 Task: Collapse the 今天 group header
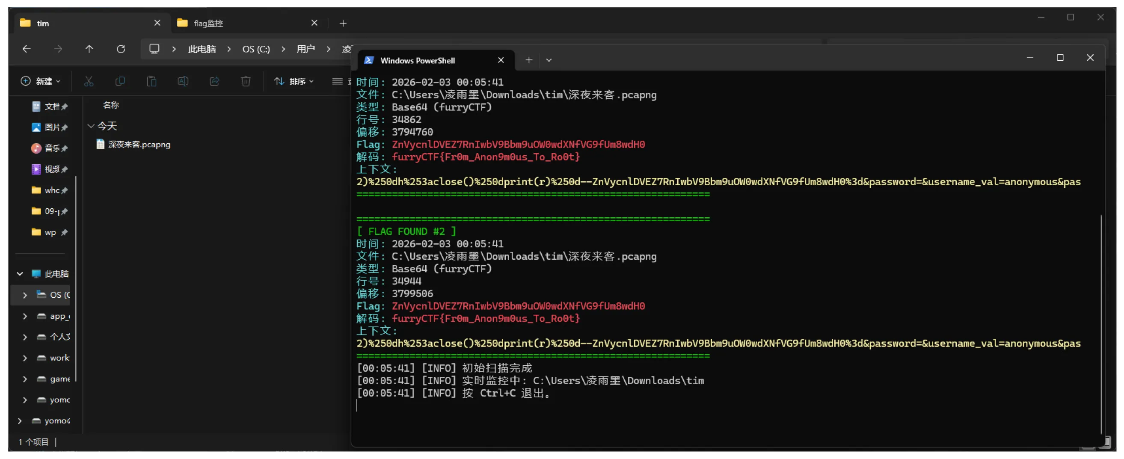click(91, 126)
